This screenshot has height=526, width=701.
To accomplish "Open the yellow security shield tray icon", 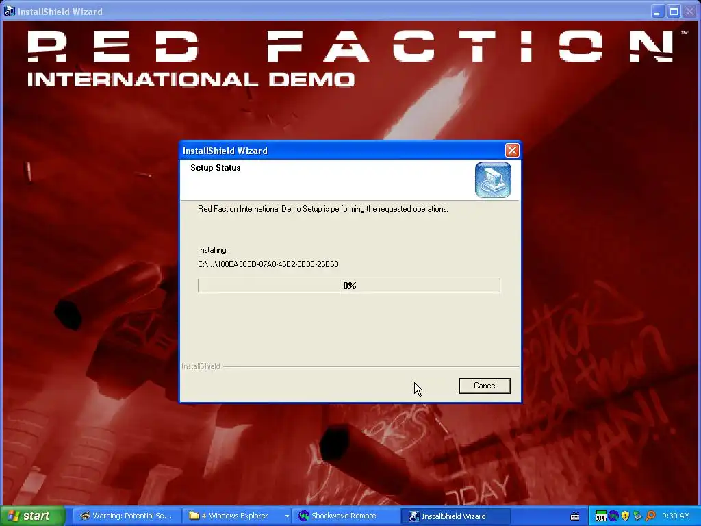I will pyautogui.click(x=625, y=516).
